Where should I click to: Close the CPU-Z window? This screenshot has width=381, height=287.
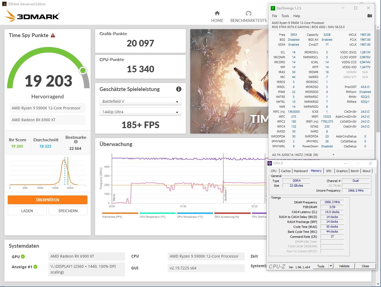click(371, 163)
